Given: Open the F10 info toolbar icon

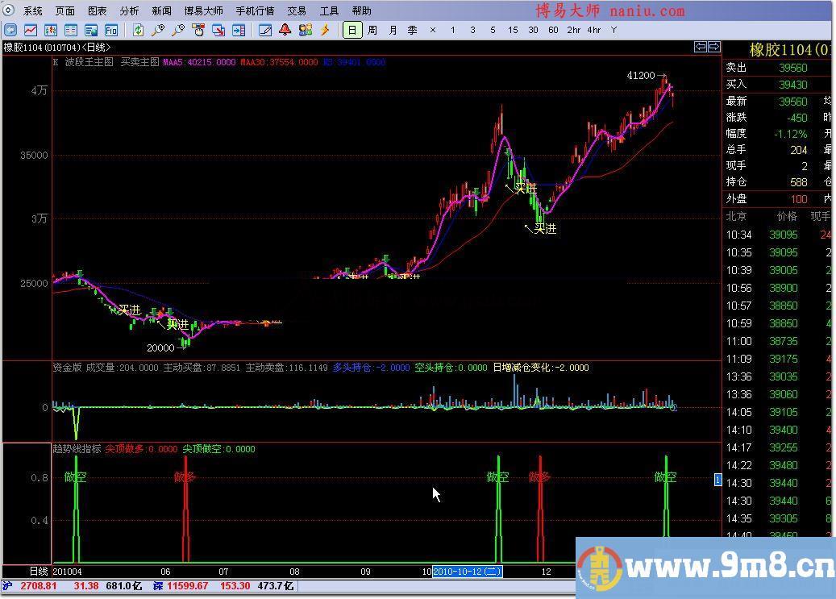Looking at the screenshot, I should 111,30.
